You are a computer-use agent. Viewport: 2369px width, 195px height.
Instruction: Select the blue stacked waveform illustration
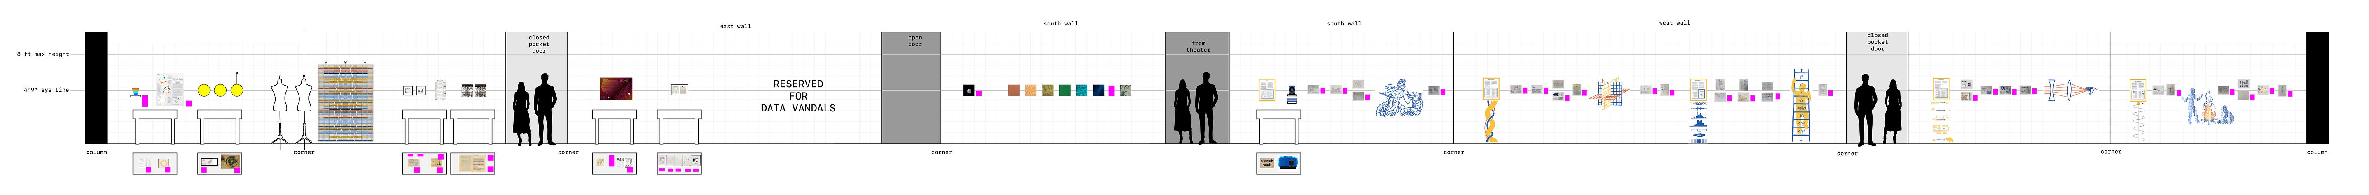coord(1698,122)
